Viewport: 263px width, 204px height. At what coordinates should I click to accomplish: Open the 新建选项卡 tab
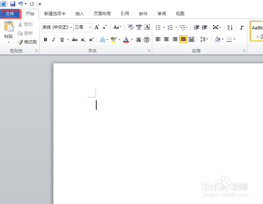[x=55, y=14]
